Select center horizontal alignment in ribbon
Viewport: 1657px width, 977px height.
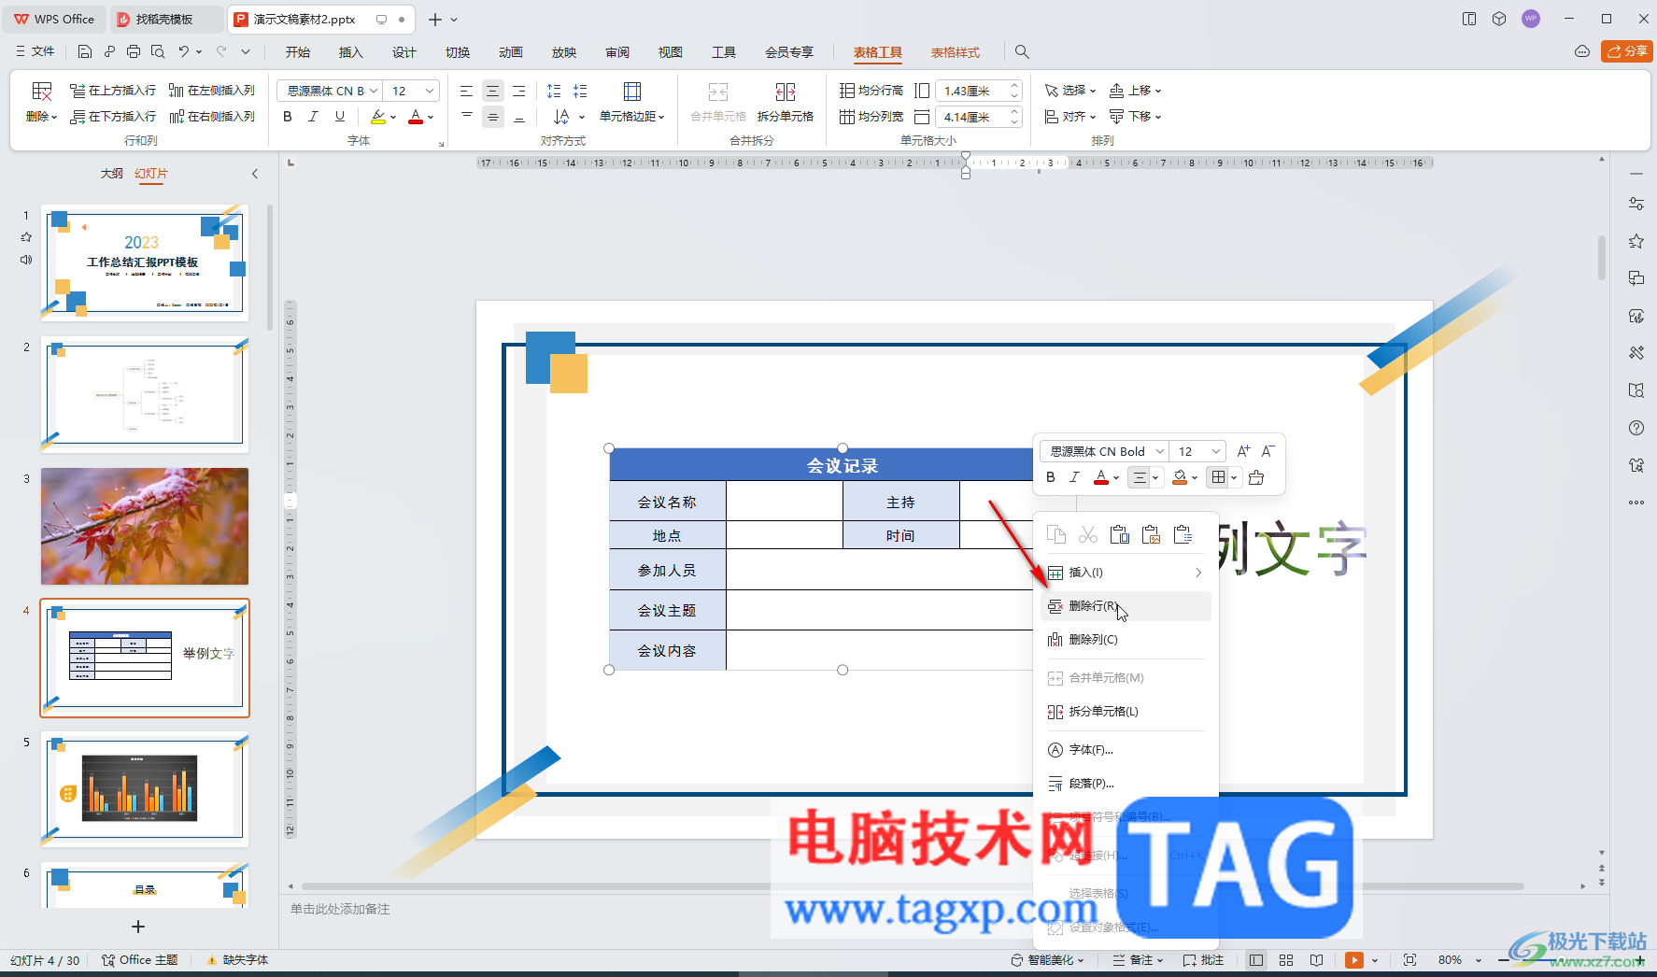coord(492,91)
